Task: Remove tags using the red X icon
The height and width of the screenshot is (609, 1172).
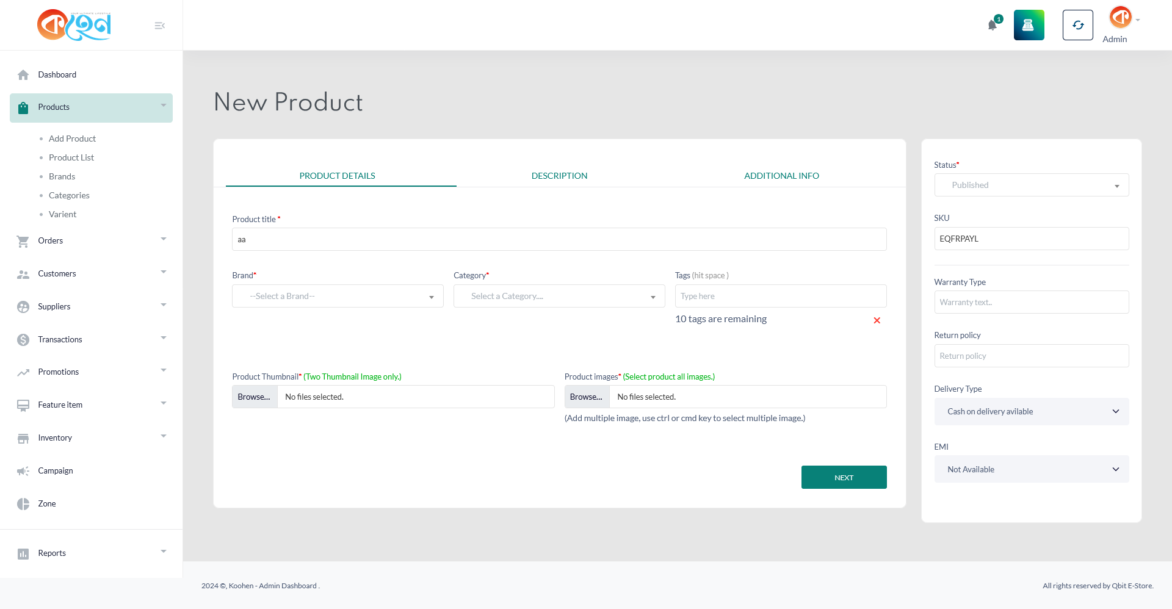Action: pos(877,320)
